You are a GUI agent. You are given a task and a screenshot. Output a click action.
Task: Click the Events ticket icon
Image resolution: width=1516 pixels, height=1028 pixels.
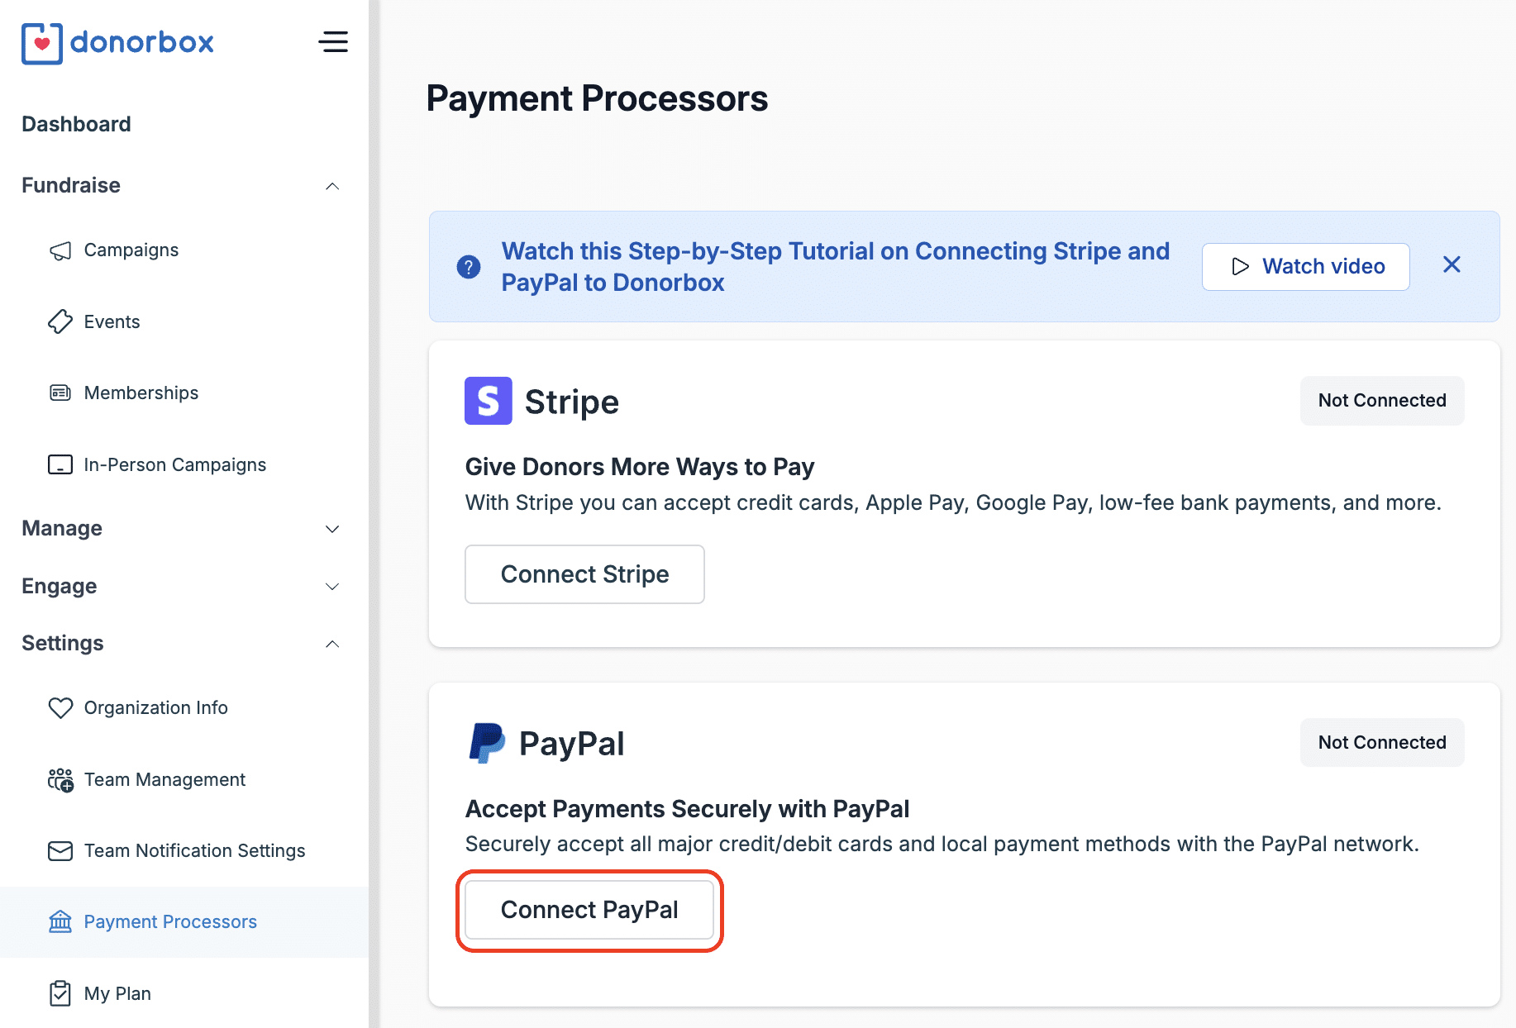pyautogui.click(x=60, y=321)
